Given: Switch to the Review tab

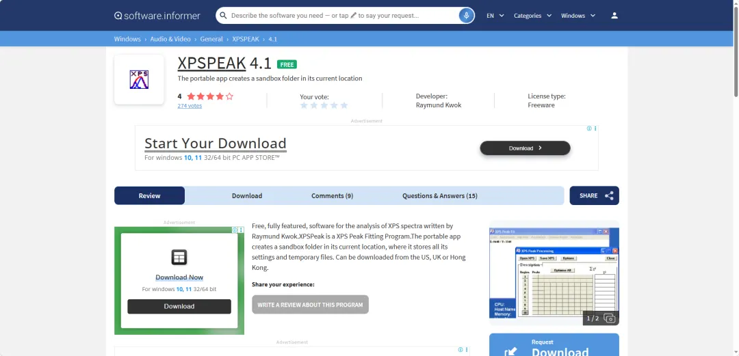Looking at the screenshot, I should tap(149, 196).
